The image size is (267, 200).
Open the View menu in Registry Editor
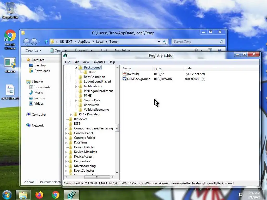86,62
